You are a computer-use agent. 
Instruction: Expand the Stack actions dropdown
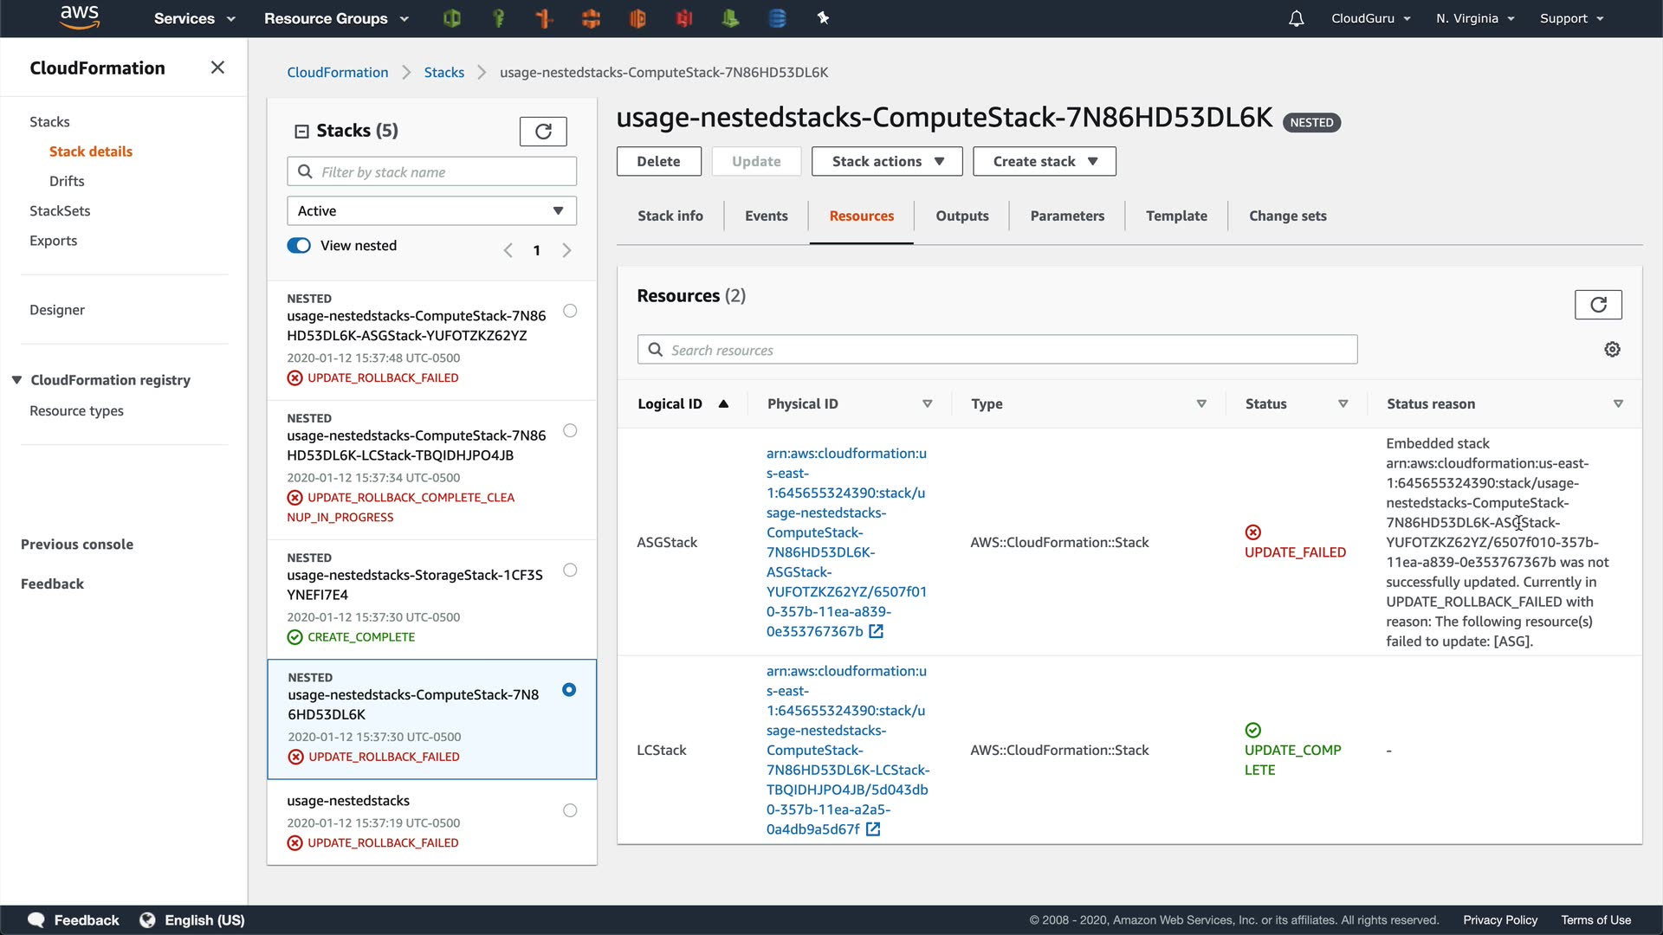coord(886,161)
